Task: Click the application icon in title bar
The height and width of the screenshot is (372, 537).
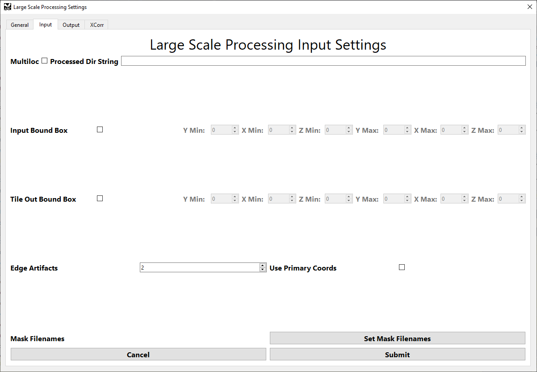Action: click(x=7, y=7)
